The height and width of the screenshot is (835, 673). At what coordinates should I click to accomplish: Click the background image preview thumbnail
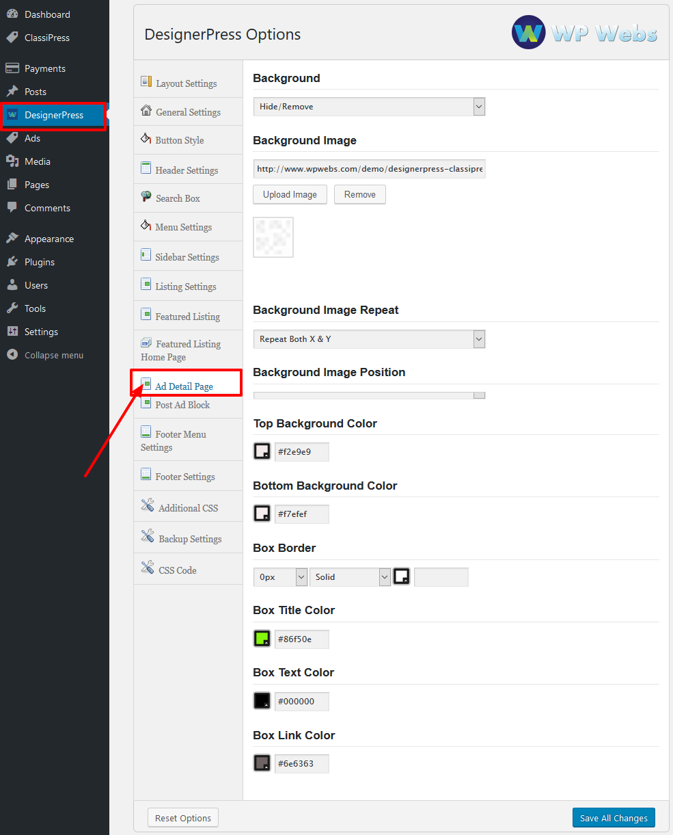click(273, 237)
